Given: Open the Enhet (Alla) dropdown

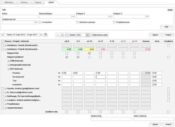Looking at the screenshot, I should pos(87,35).
